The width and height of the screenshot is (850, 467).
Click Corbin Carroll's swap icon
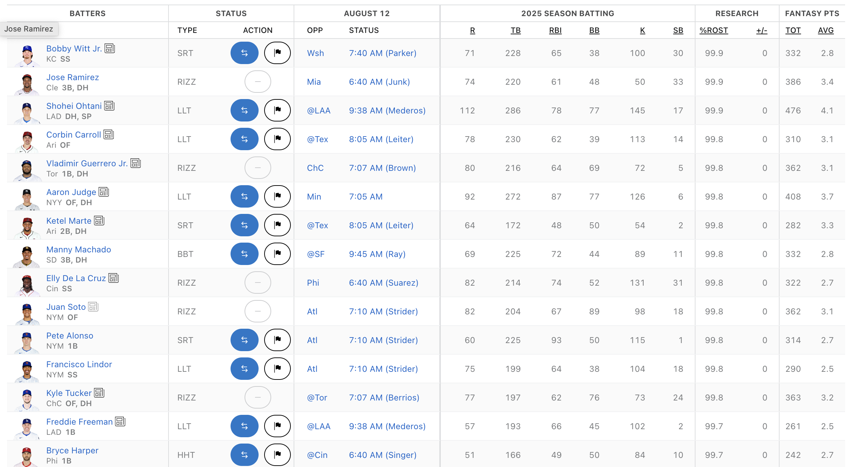click(x=244, y=139)
